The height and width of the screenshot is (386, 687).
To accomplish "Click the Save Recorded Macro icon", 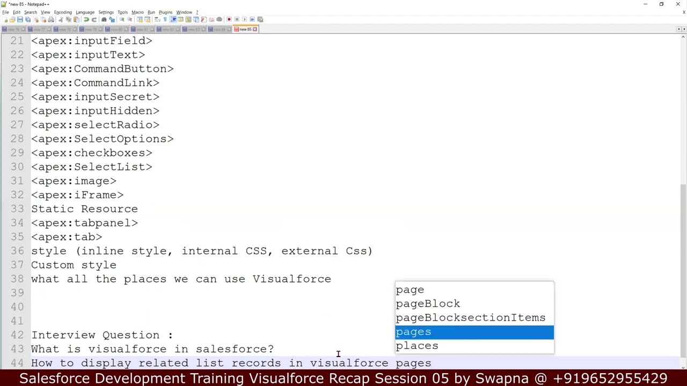I will point(260,19).
